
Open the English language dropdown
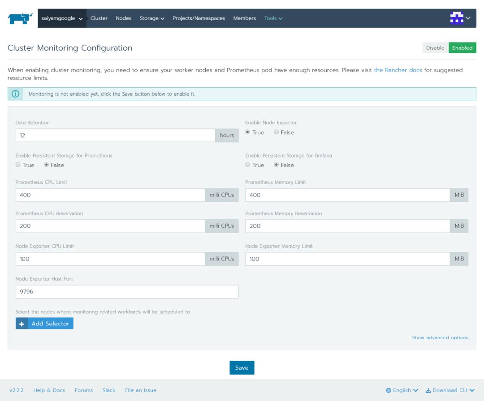click(402, 390)
